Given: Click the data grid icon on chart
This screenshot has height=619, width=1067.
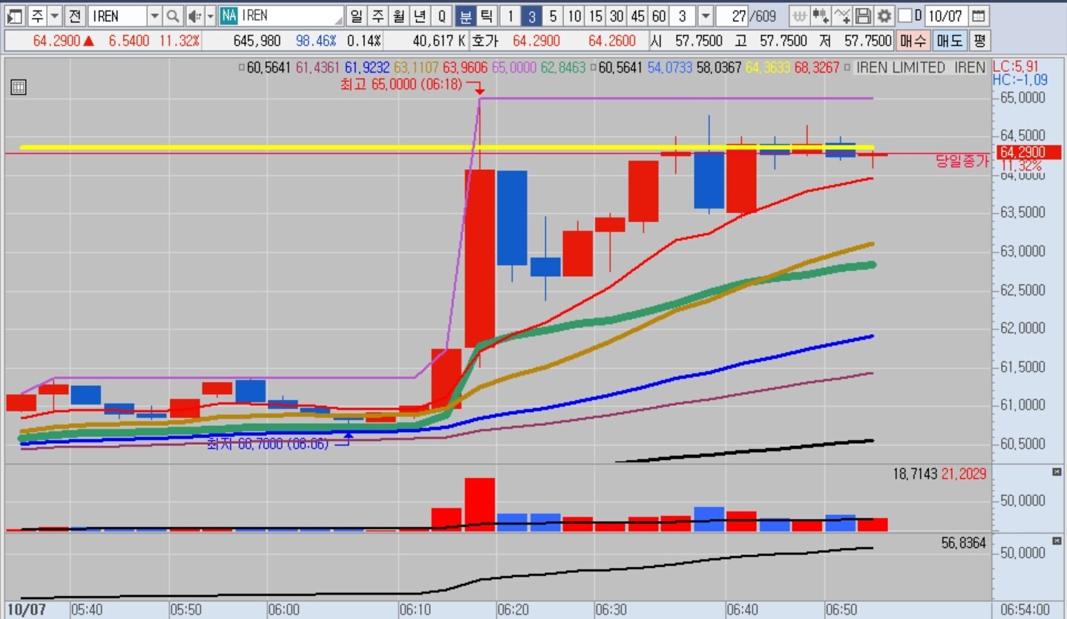Looking at the screenshot, I should click(x=19, y=88).
